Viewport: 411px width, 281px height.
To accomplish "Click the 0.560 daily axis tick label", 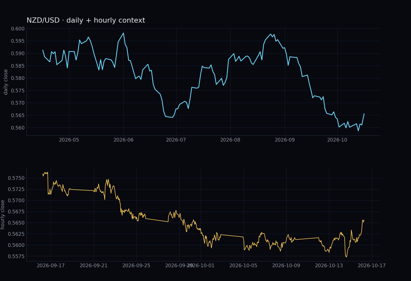I will [x=18, y=127].
